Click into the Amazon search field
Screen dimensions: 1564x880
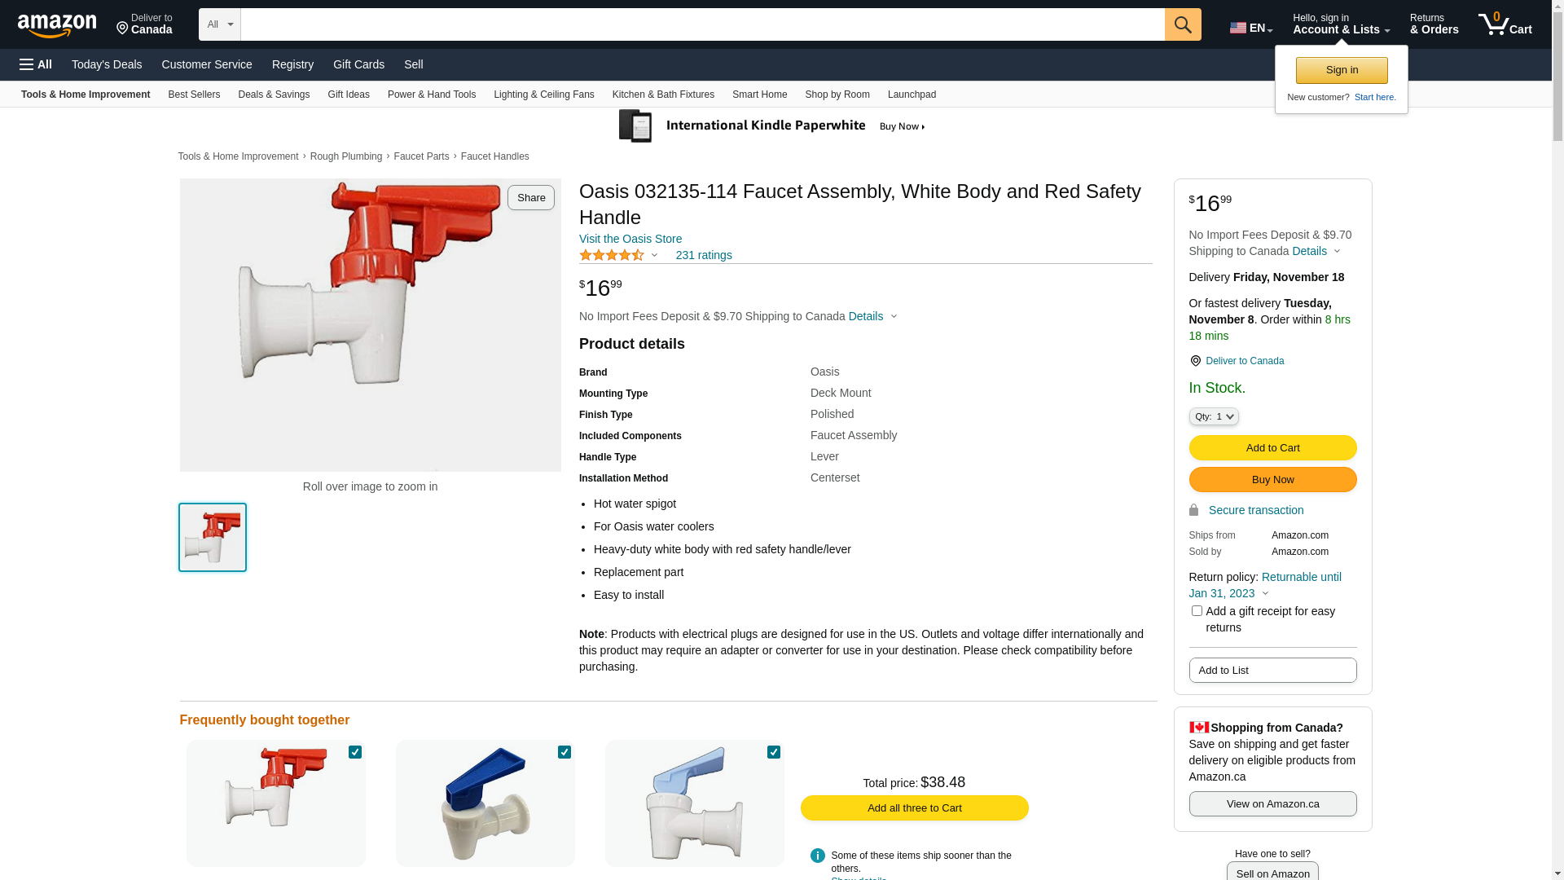point(702,24)
